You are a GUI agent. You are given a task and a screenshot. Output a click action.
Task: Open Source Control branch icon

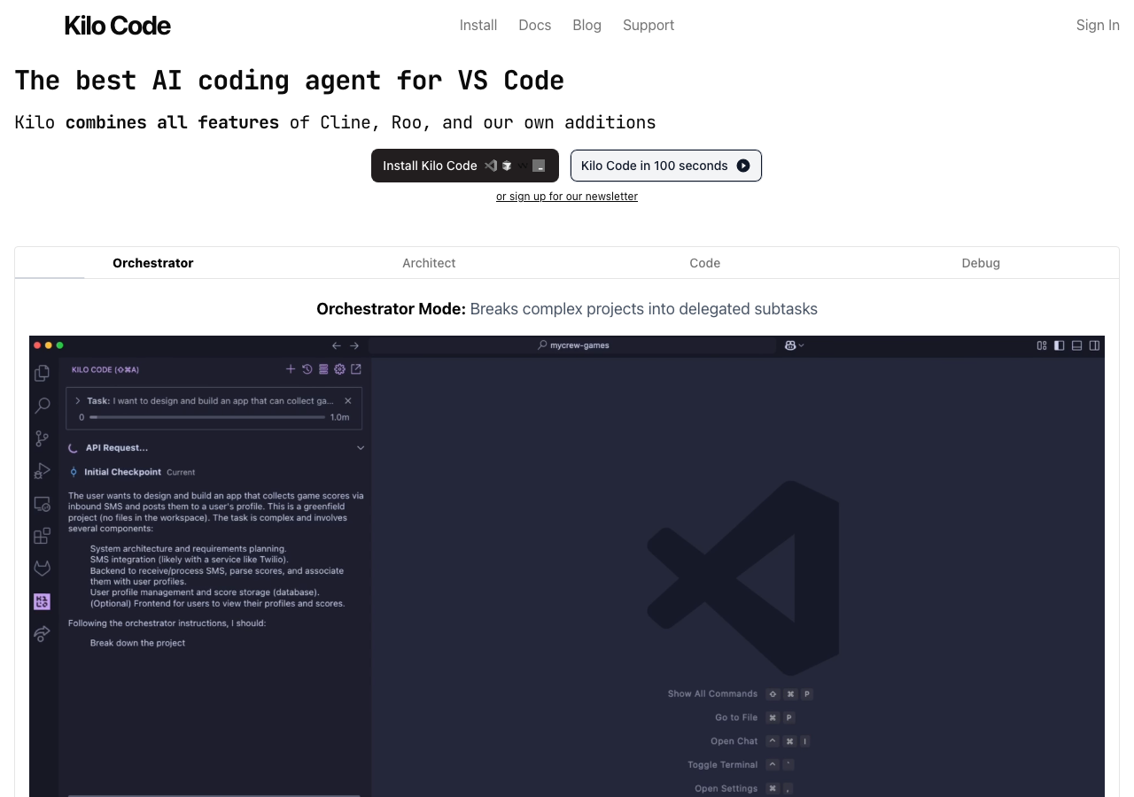coord(42,438)
